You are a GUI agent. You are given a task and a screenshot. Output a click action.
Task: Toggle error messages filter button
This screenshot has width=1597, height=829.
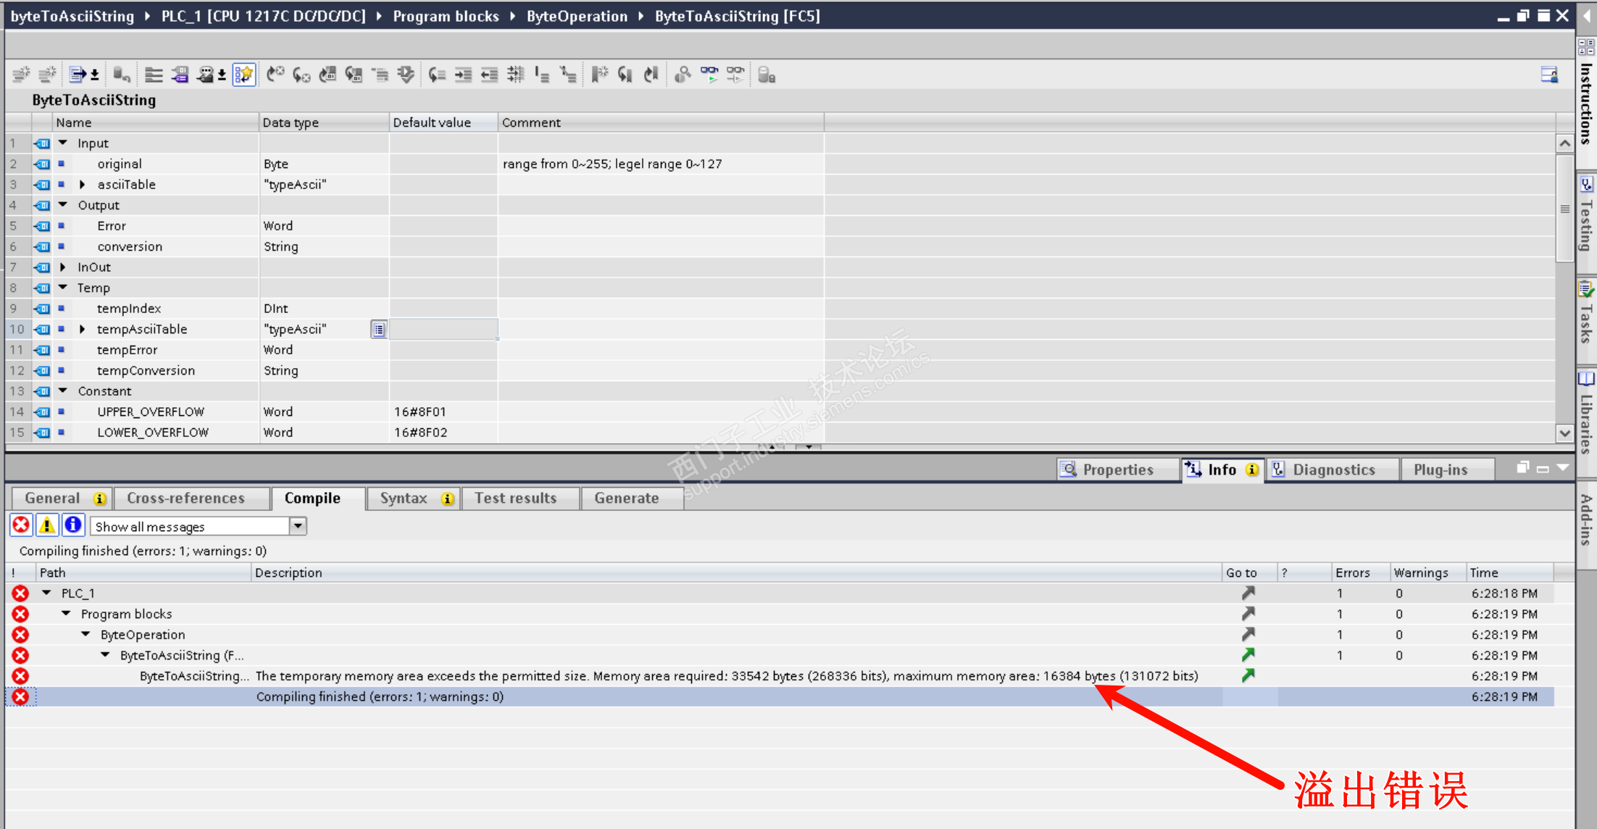21,525
